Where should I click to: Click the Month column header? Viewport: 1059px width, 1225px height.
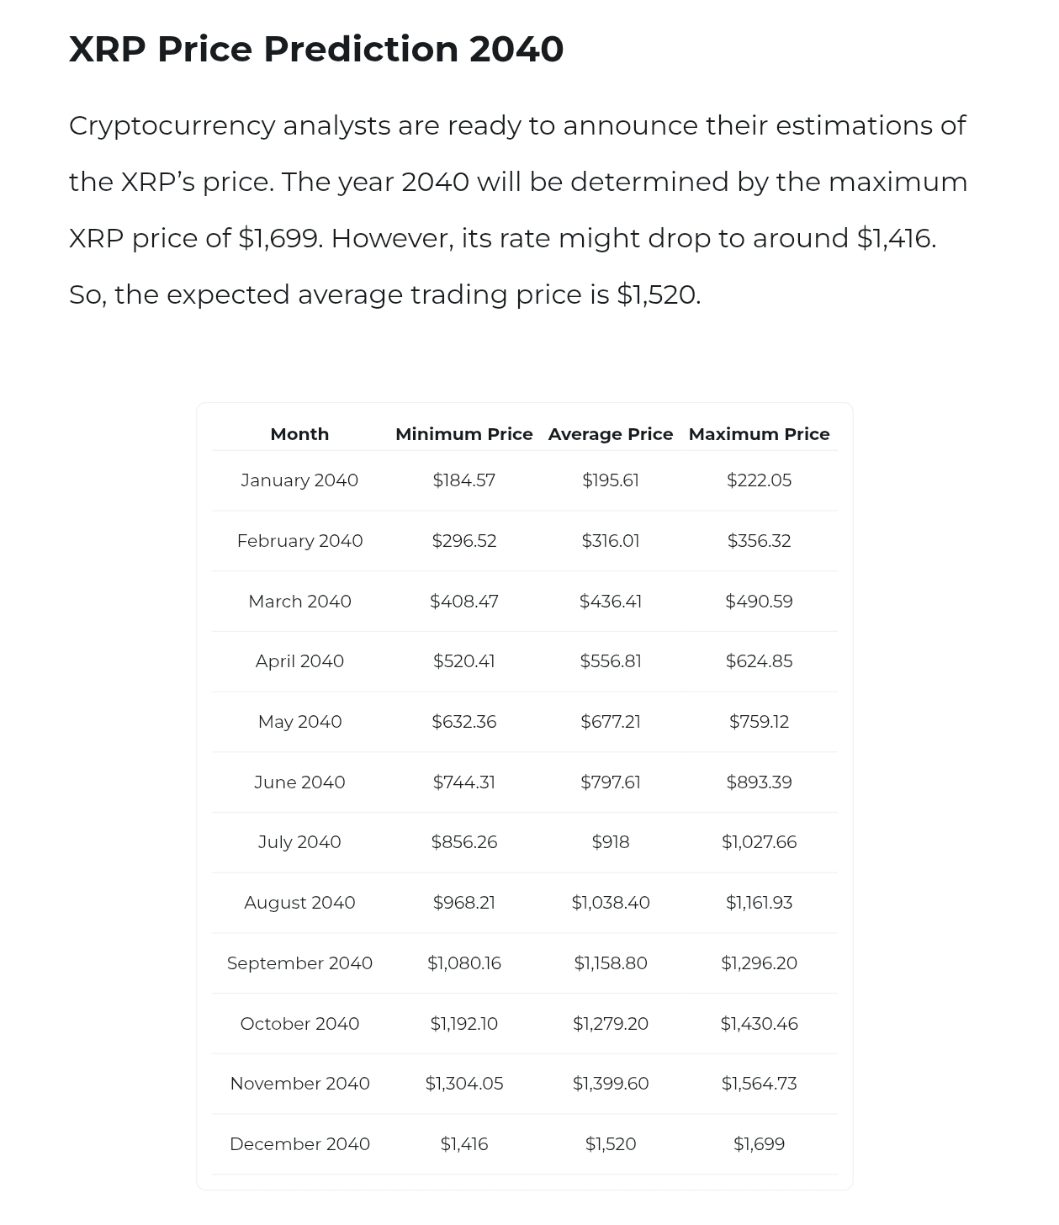tap(299, 434)
